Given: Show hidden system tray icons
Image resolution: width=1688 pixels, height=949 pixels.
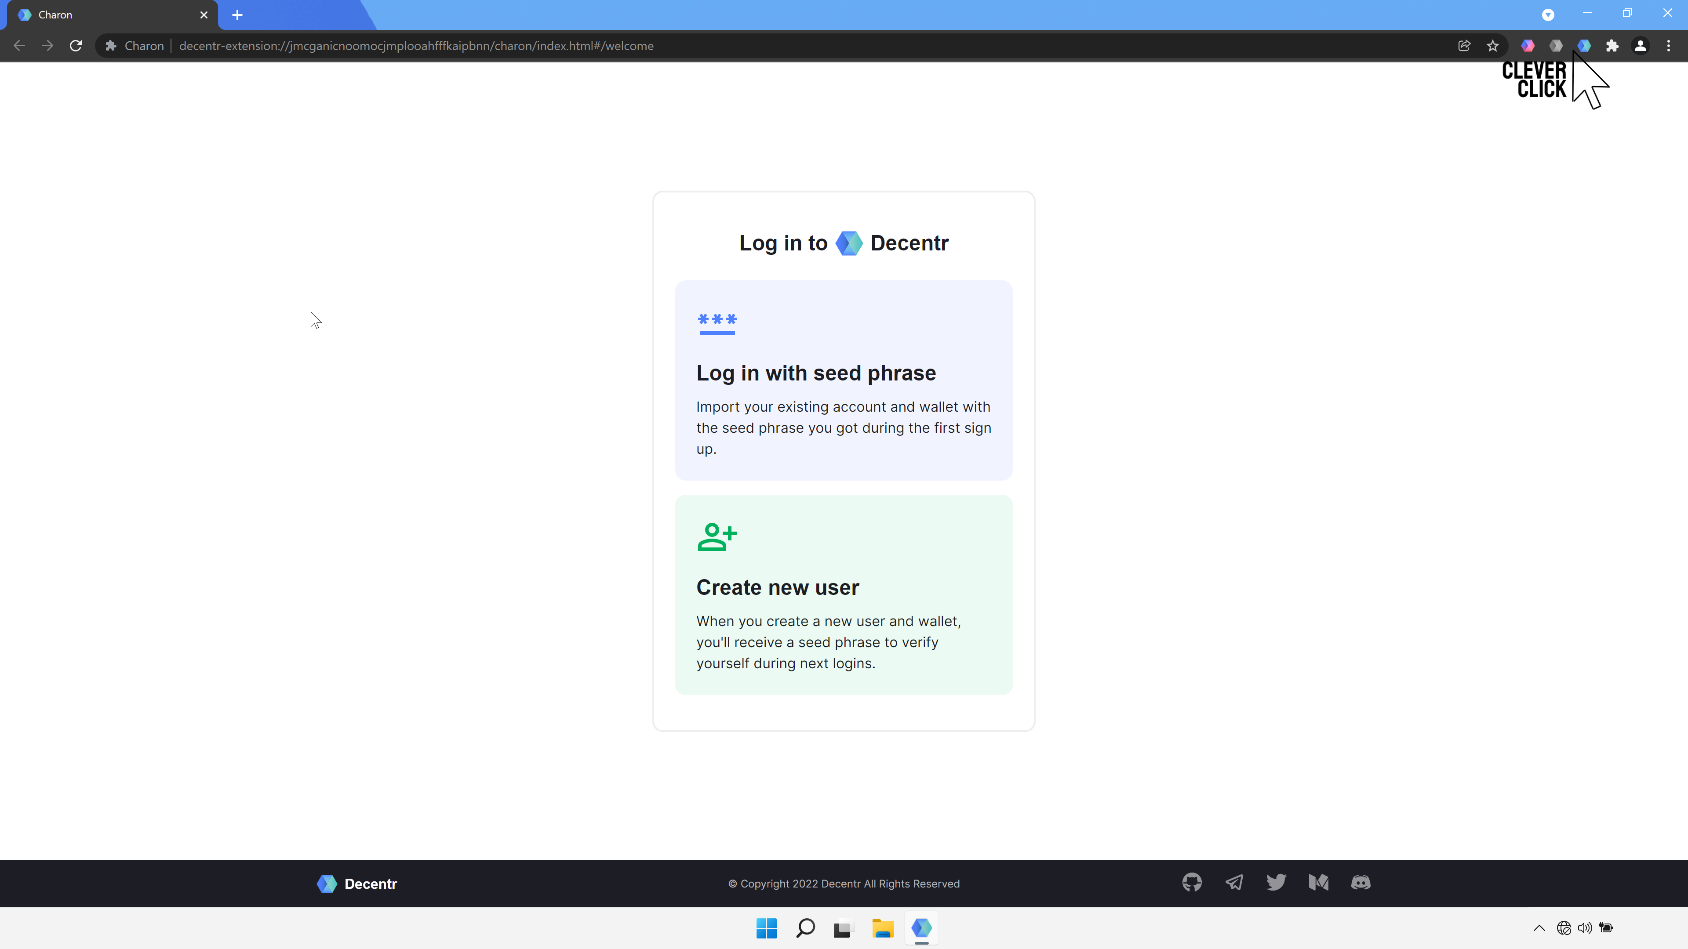Looking at the screenshot, I should 1539,927.
